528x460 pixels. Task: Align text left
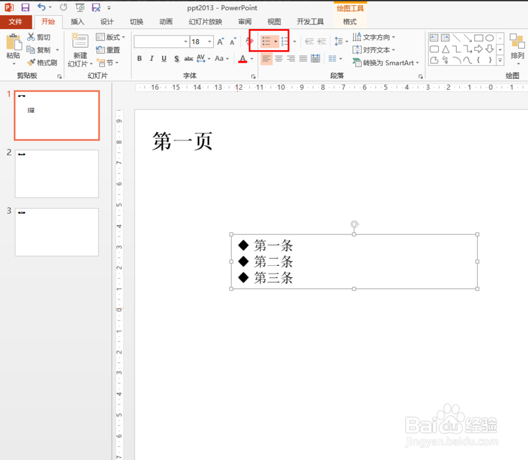pyautogui.click(x=266, y=59)
